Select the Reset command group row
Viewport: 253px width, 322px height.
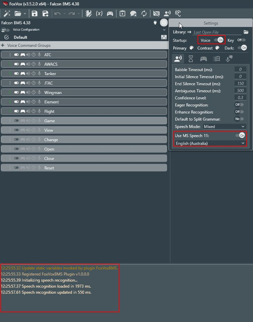coord(84,168)
